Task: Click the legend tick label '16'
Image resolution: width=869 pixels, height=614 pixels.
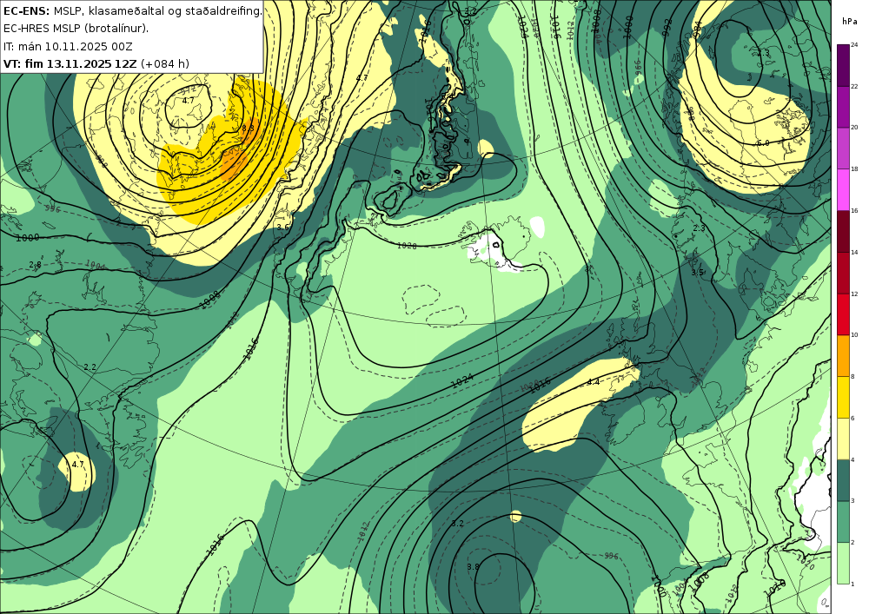Action: tap(854, 210)
